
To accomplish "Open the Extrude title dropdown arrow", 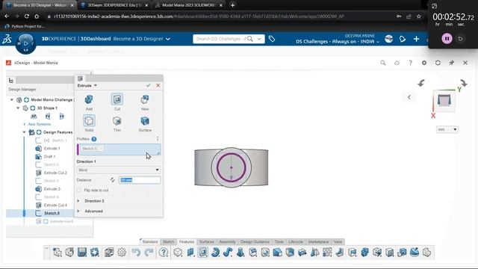I will [96, 85].
